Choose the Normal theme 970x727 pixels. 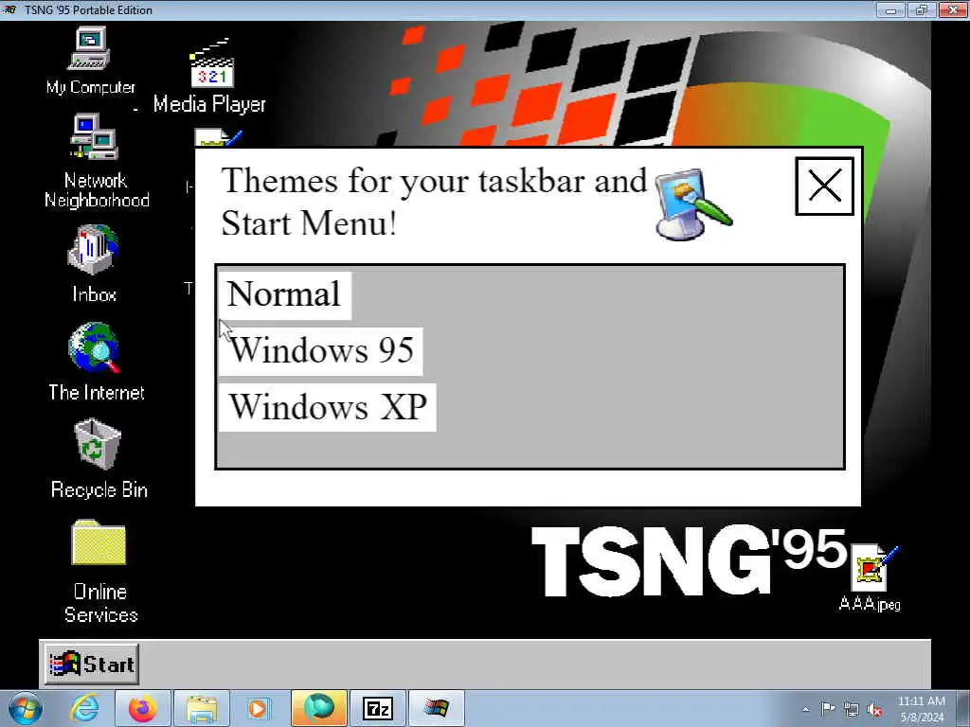[x=284, y=295]
